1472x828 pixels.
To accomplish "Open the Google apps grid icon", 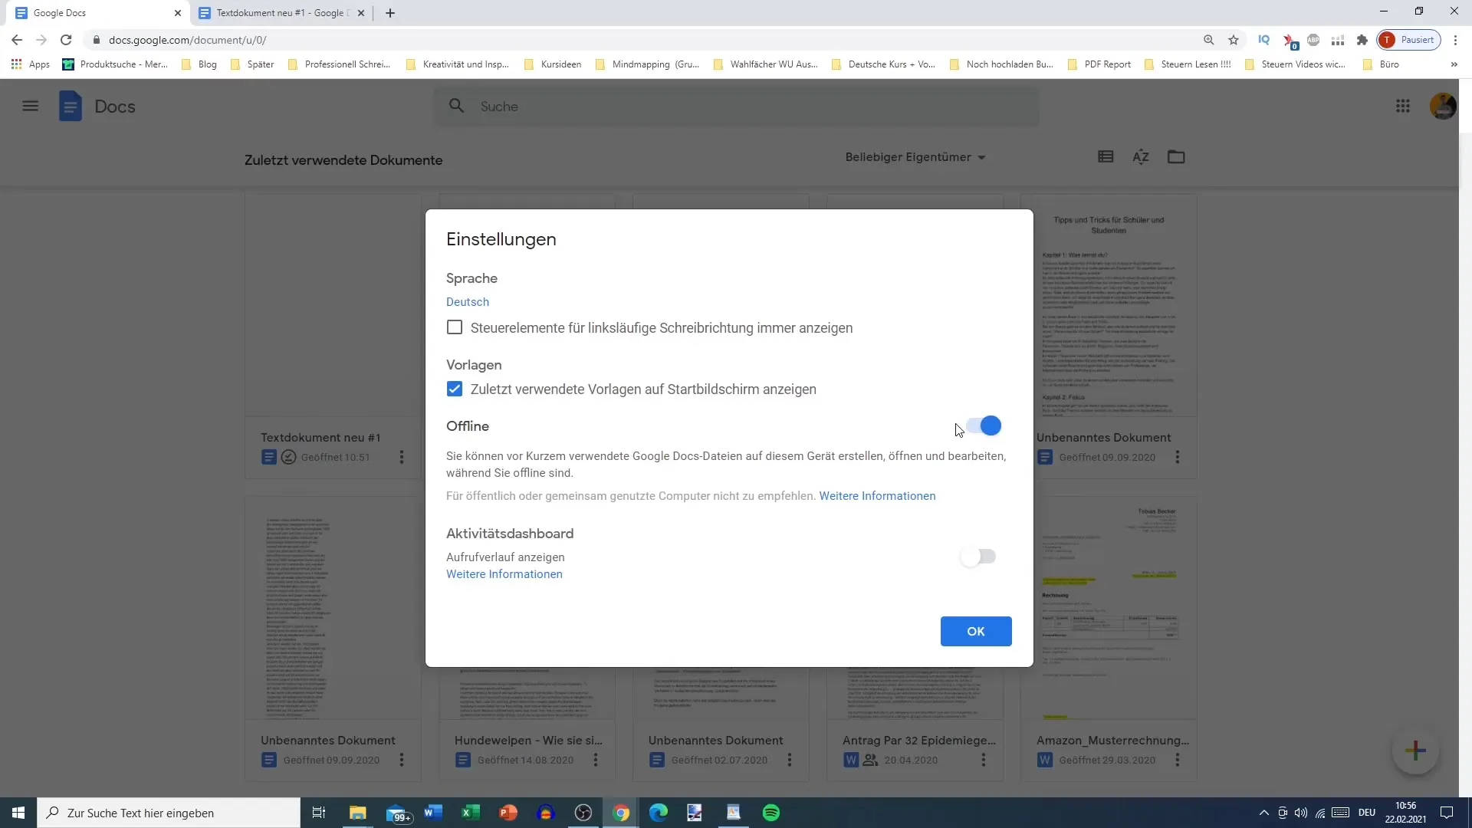I will [1403, 107].
